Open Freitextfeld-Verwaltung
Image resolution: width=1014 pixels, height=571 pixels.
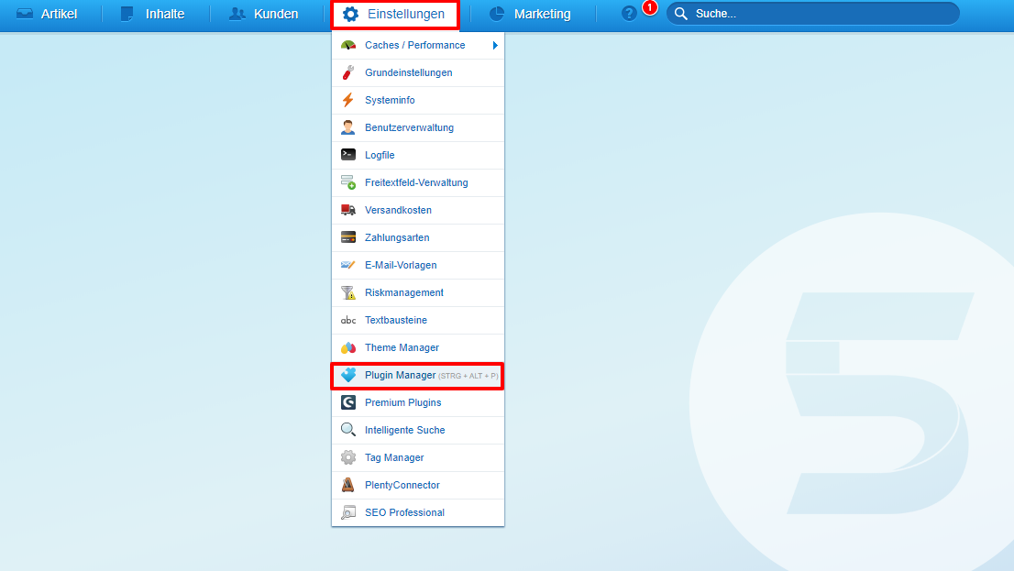tap(418, 182)
